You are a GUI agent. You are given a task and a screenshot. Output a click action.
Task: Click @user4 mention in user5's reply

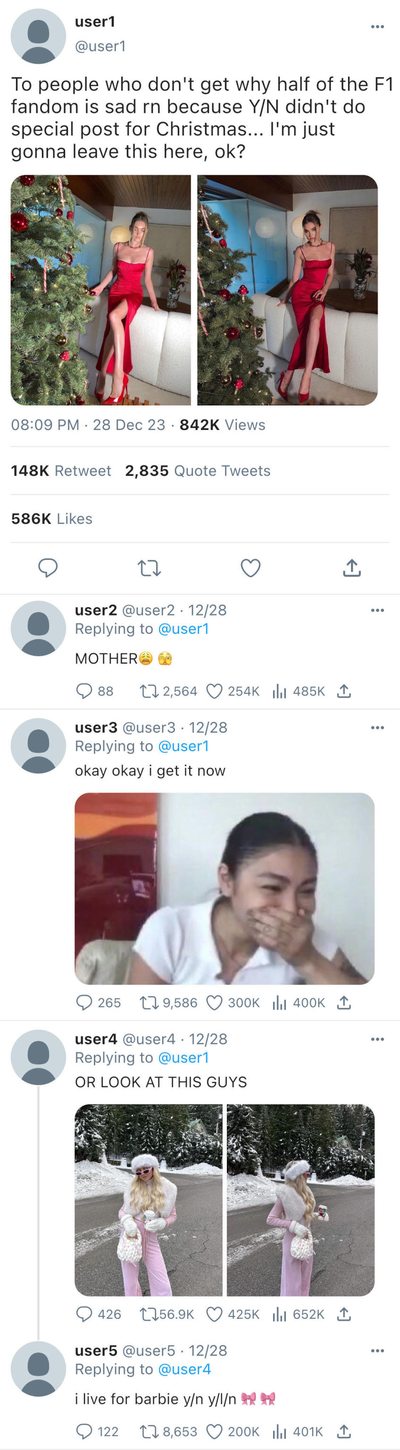coord(184,1368)
